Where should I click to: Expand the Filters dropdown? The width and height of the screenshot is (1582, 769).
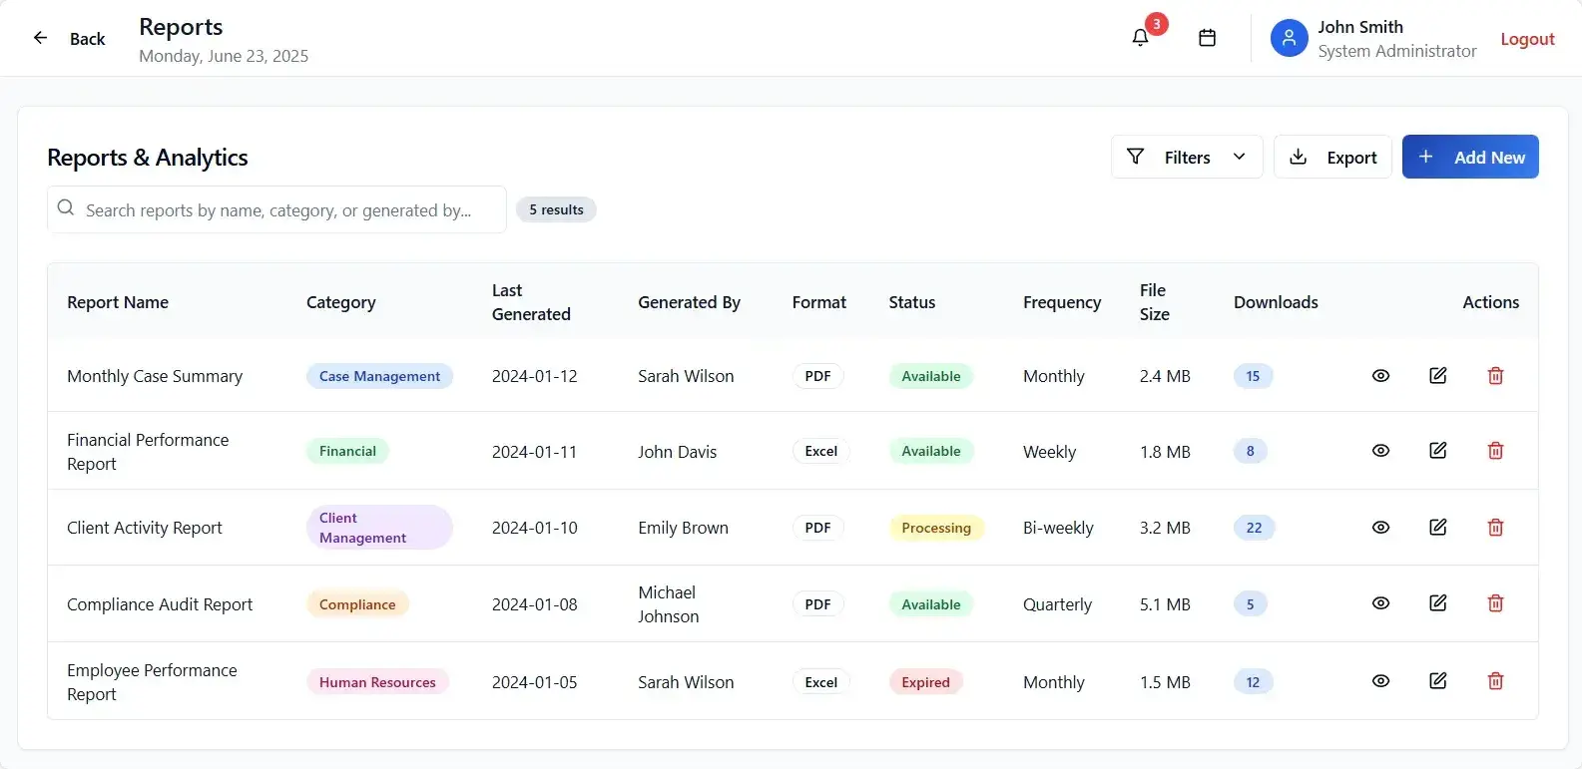[x=1186, y=158]
